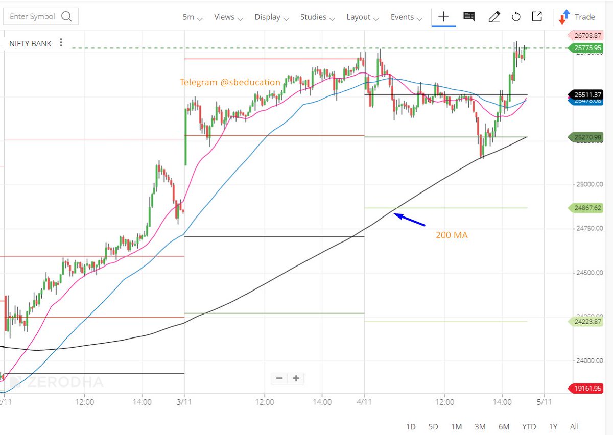Click the NIFTY BANK symbol label
Screen dimensions: 613x435
pyautogui.click(x=30, y=43)
